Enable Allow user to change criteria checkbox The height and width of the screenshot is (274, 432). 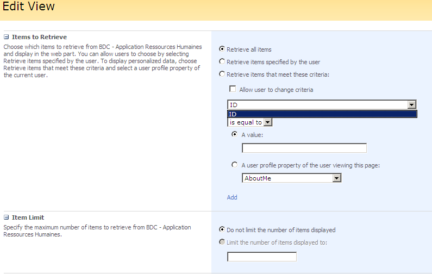point(233,89)
